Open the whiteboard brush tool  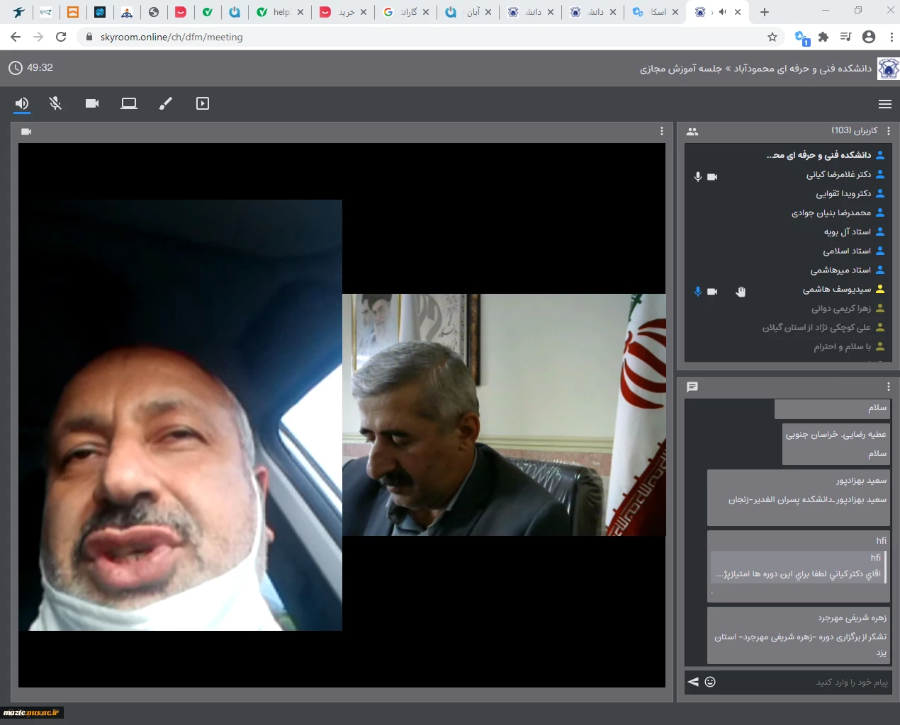pos(165,103)
